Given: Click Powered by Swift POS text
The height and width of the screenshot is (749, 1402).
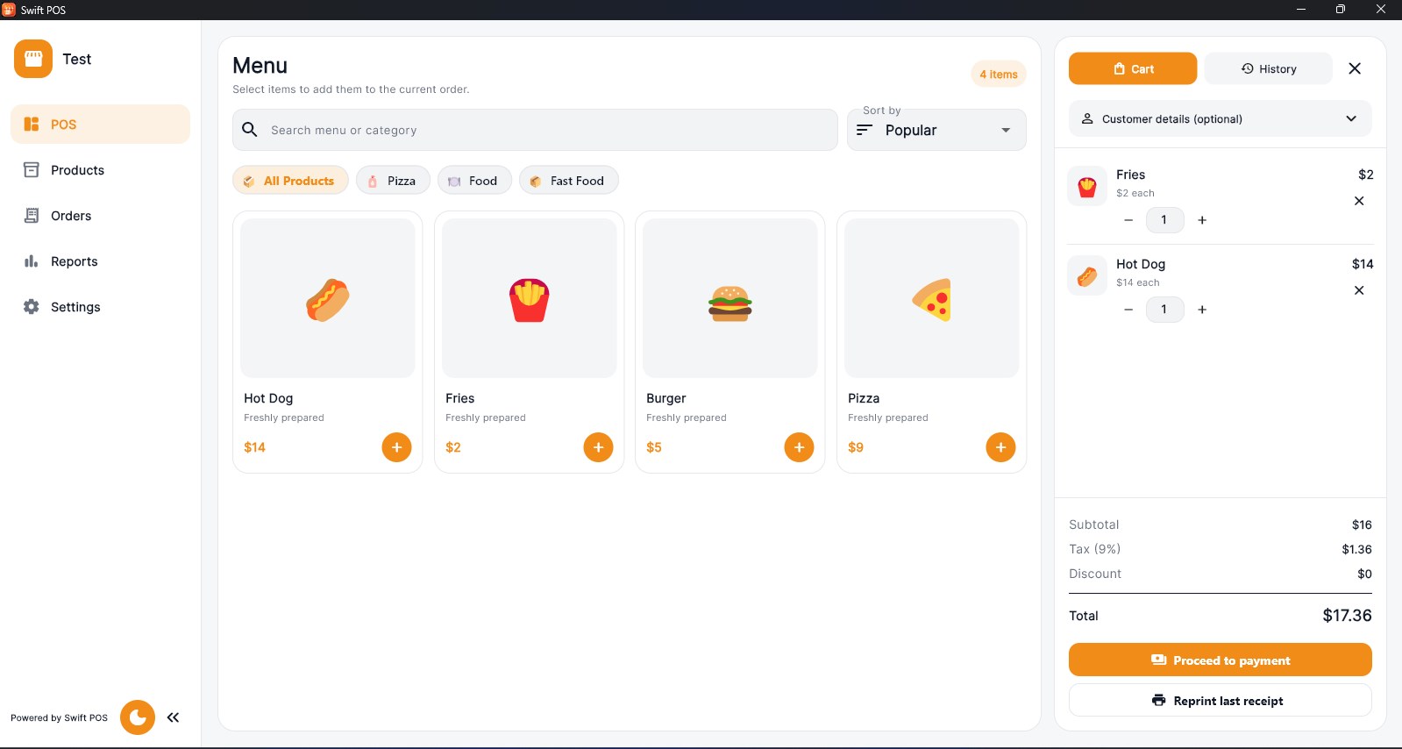Looking at the screenshot, I should 59,717.
